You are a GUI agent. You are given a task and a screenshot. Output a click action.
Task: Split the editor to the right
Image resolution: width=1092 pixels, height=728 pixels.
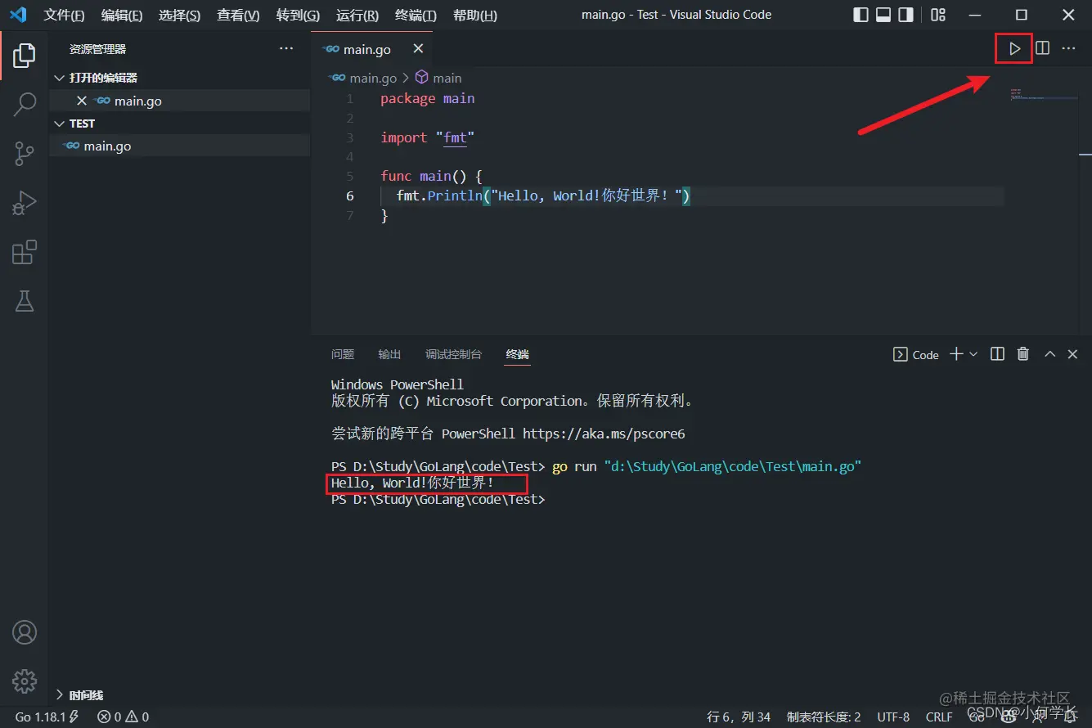point(1042,49)
